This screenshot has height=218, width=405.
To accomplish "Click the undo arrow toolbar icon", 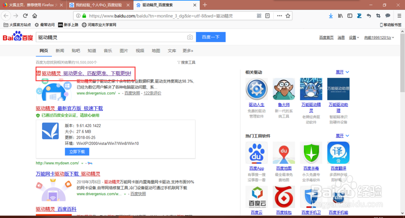I will point(369,16).
